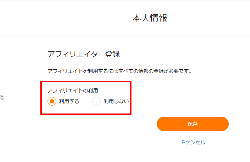Click the orange 保存 button
Image resolution: width=250 pixels, height=162 pixels.
pos(192,124)
